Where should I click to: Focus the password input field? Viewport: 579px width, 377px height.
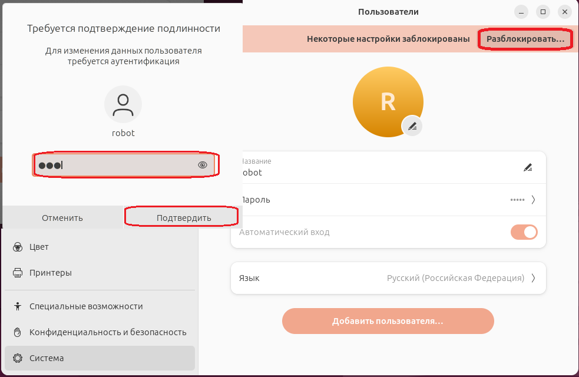(x=123, y=165)
